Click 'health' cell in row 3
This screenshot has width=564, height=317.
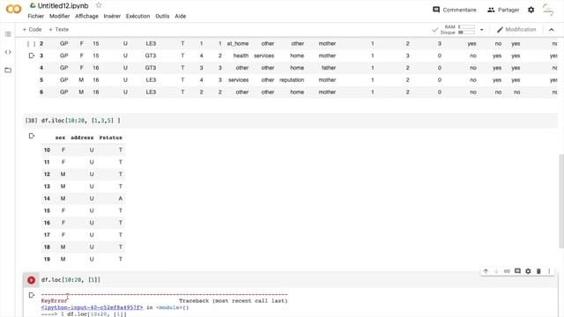click(241, 55)
